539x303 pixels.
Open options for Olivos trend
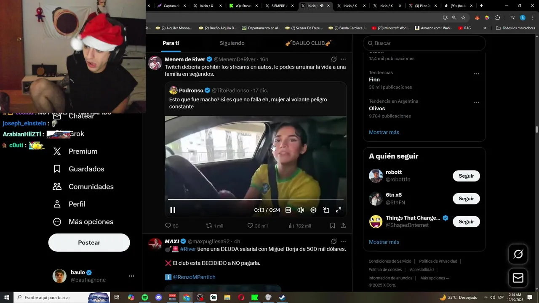(476, 102)
